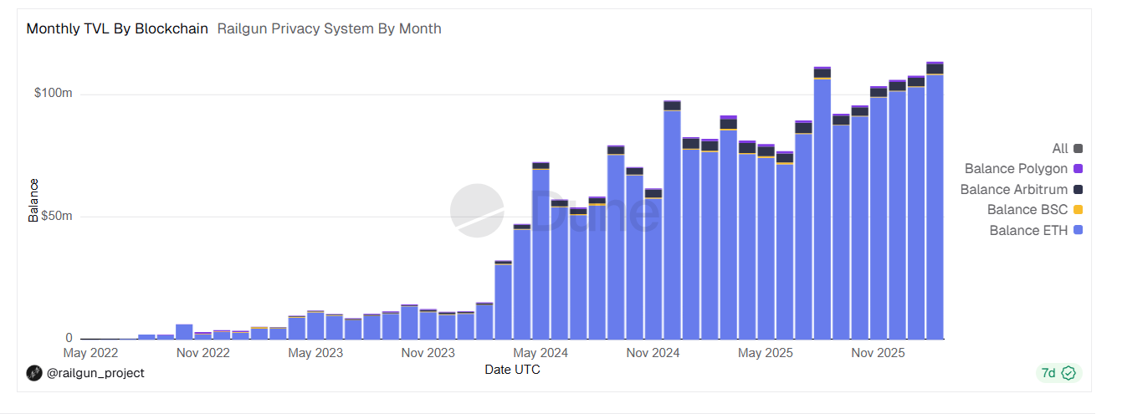
Task: Click the green verified checkmark icon
Action: [x=1068, y=373]
